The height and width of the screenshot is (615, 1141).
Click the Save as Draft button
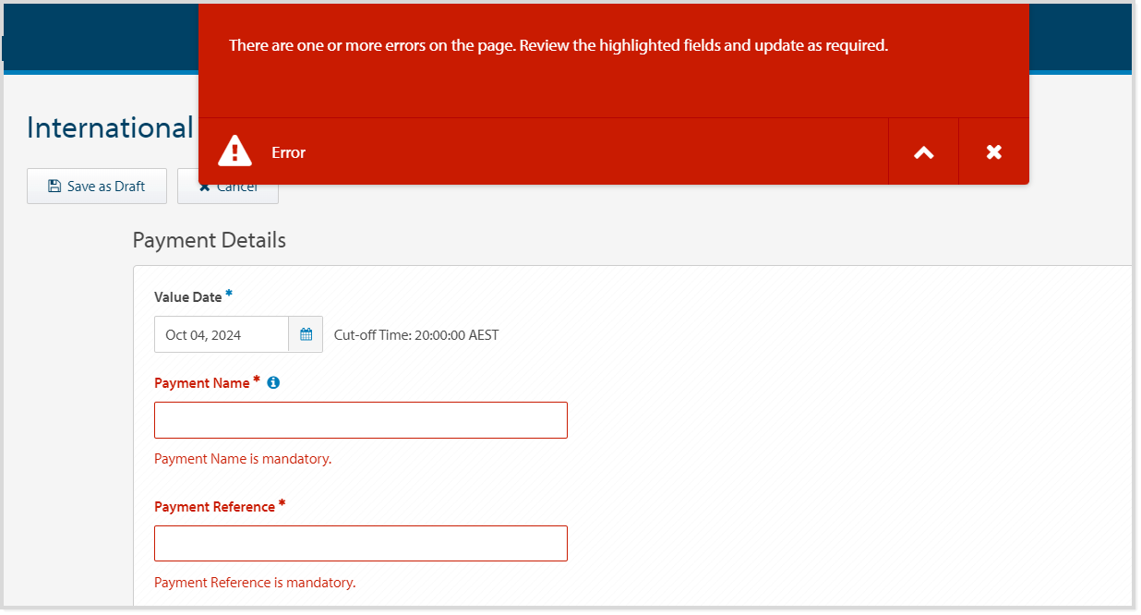coord(96,186)
